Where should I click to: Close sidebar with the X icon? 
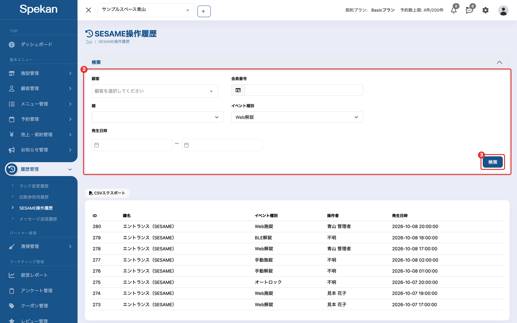[89, 10]
